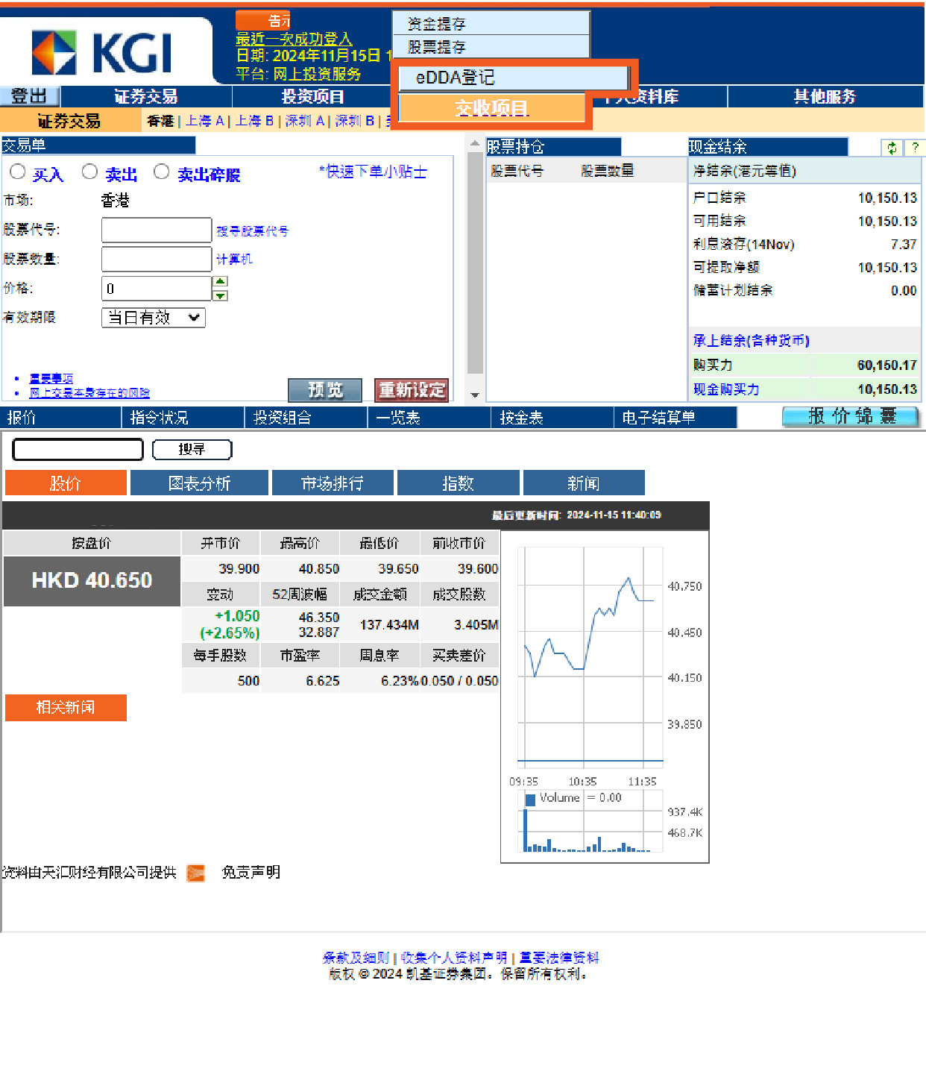Choose the 卖出碎股 radio option
The height and width of the screenshot is (1086, 926).
point(161,172)
